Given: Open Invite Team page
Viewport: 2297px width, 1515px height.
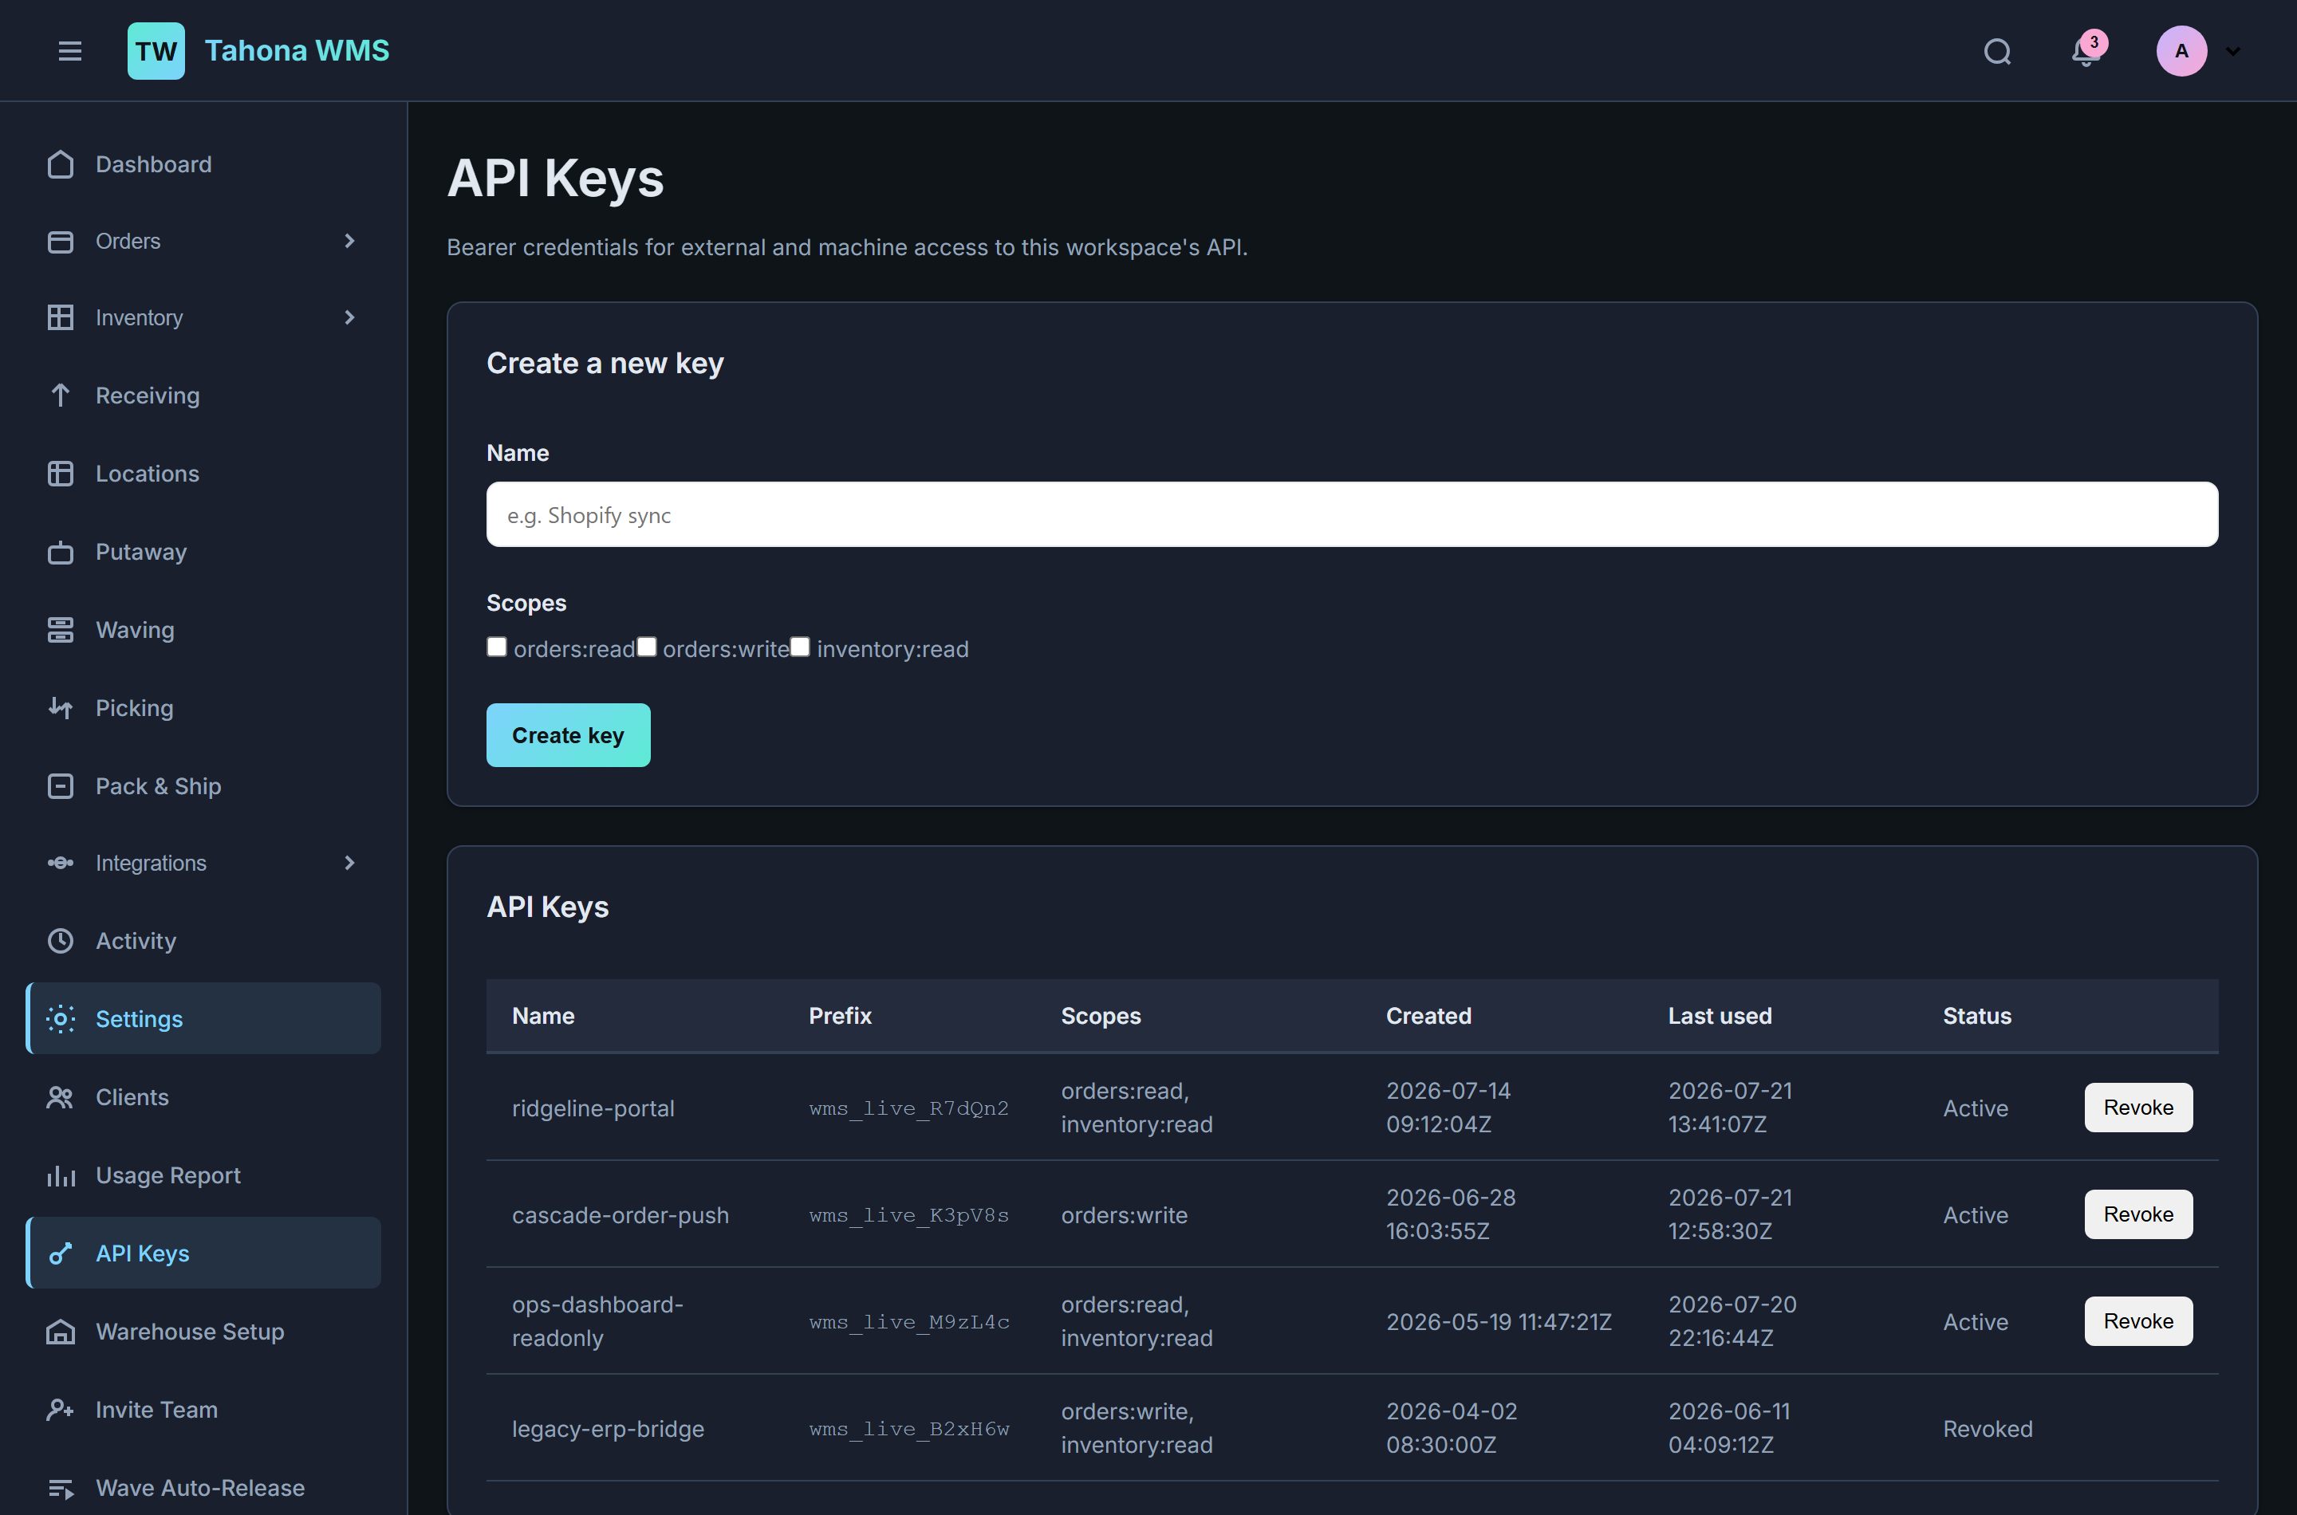Looking at the screenshot, I should (203, 1410).
